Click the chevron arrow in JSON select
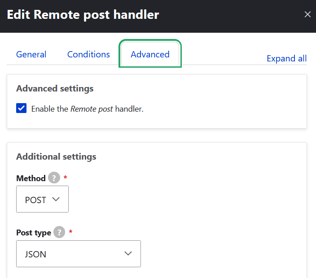 pos(128,254)
